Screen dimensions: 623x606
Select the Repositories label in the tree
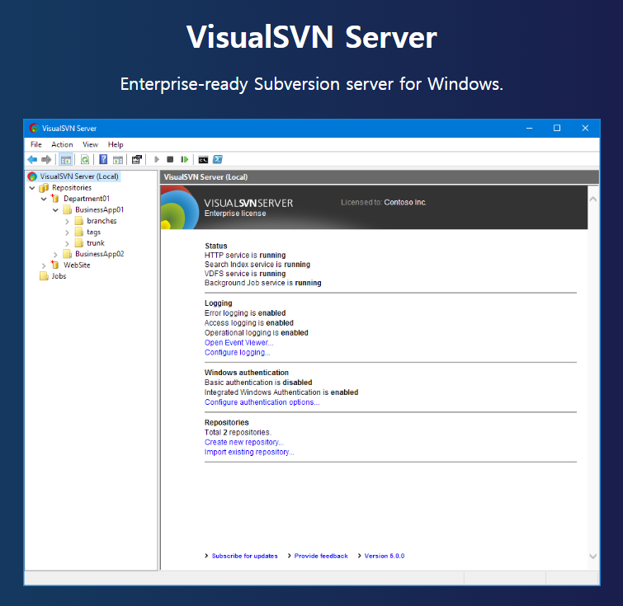pyautogui.click(x=72, y=187)
